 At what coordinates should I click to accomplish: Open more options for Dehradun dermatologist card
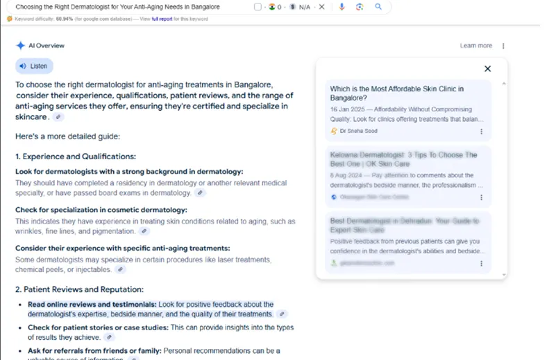482,264
